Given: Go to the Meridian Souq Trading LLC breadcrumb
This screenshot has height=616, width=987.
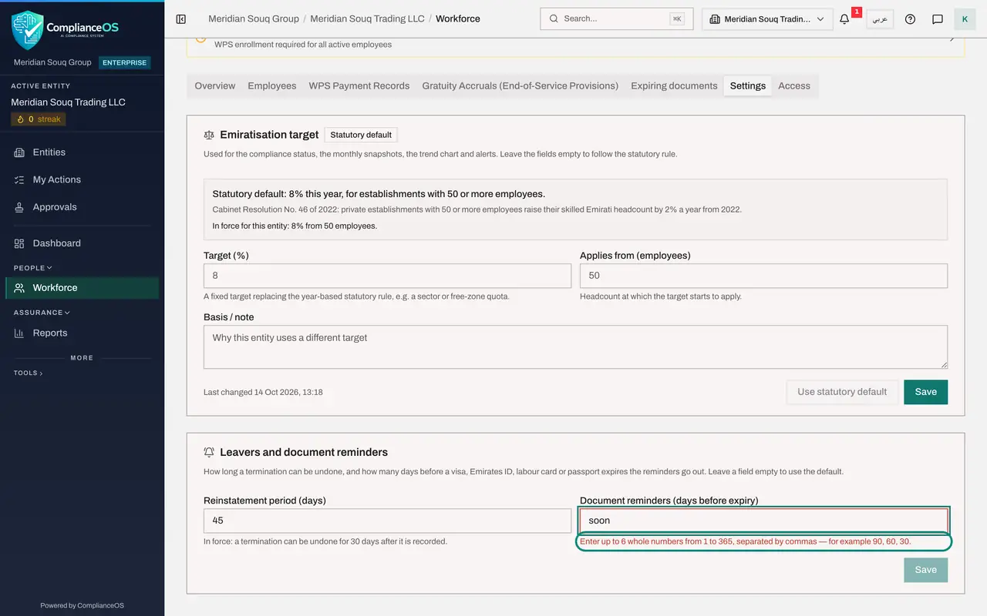Looking at the screenshot, I should (x=367, y=19).
